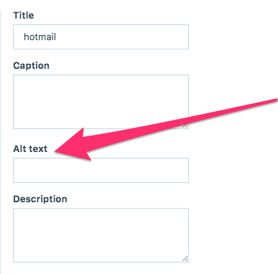The width and height of the screenshot is (278, 274).
Task: Focus the Title input field
Action: coord(101,37)
